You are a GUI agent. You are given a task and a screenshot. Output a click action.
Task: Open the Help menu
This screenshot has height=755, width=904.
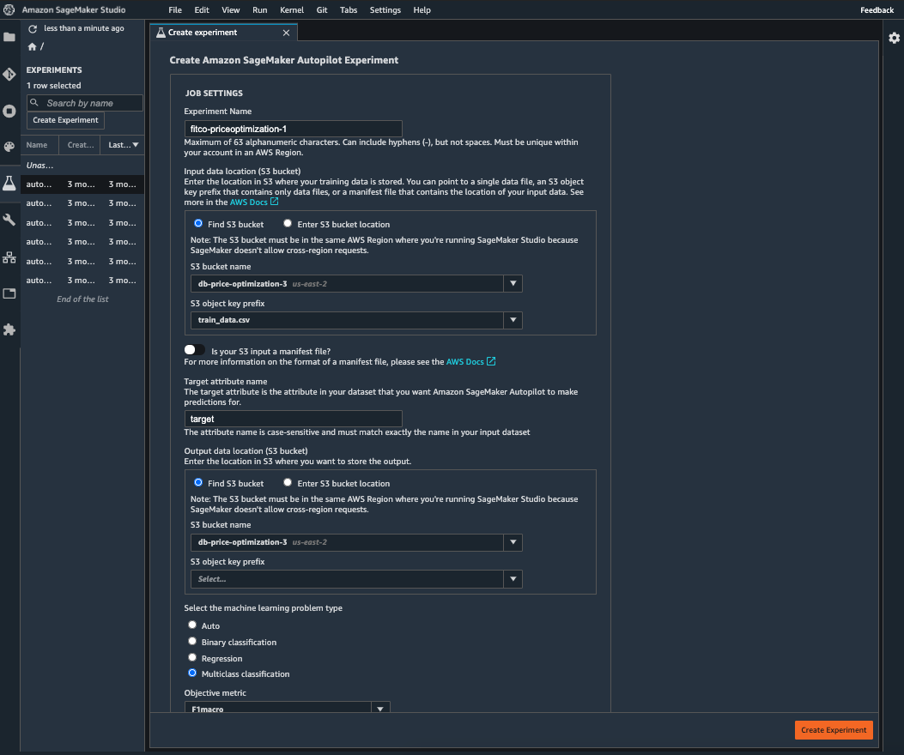422,9
